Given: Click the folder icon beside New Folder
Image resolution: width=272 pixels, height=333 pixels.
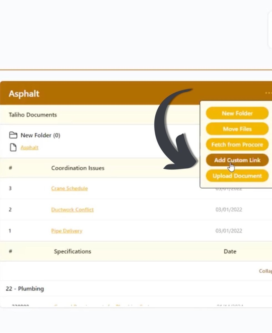Looking at the screenshot, I should [x=13, y=135].
